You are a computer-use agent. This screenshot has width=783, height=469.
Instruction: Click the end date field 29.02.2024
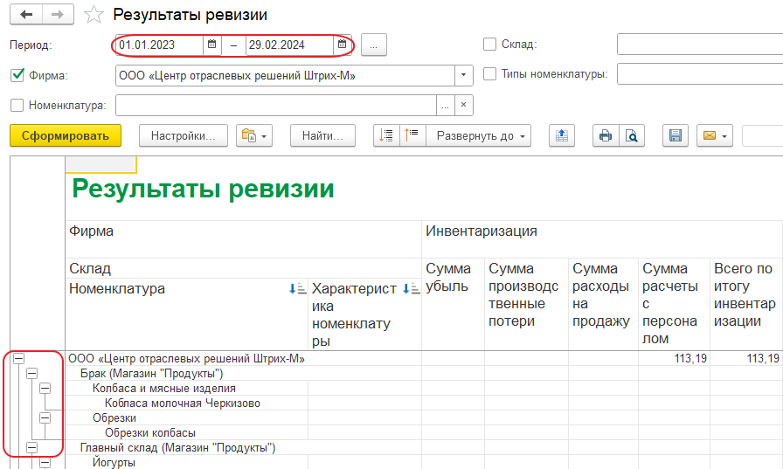click(x=289, y=45)
